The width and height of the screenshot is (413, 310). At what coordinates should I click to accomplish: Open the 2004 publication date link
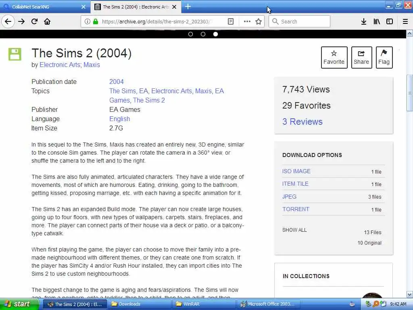tap(117, 82)
